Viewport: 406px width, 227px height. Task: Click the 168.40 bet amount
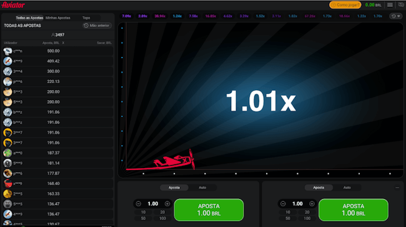[53, 183]
